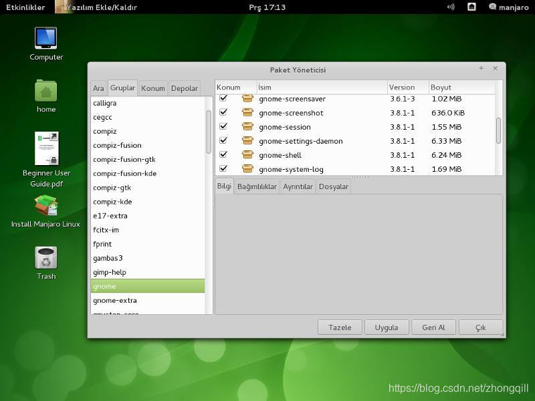535x401 pixels.
Task: Click the package list scrollbar handle
Action: (x=498, y=130)
